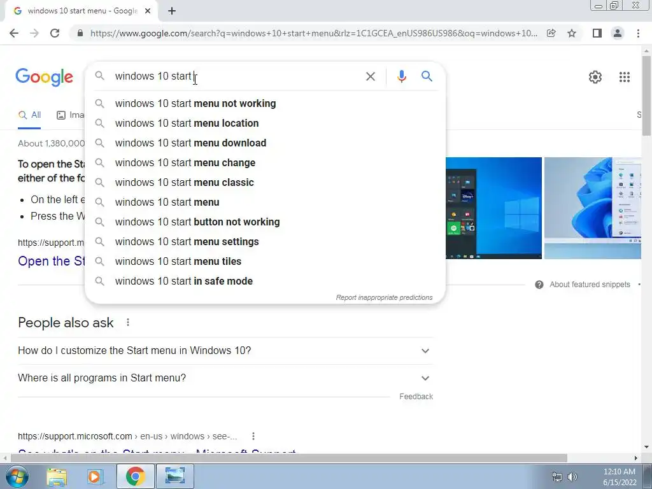652x489 pixels.
Task: Open the Chrome profile avatar
Action: 618,33
